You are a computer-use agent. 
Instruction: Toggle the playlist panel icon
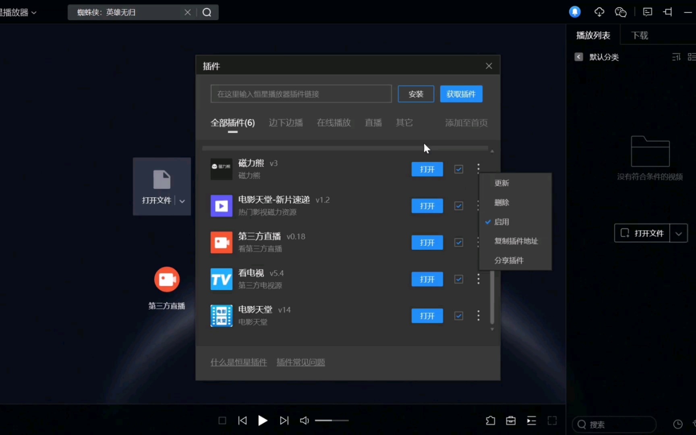click(532, 420)
